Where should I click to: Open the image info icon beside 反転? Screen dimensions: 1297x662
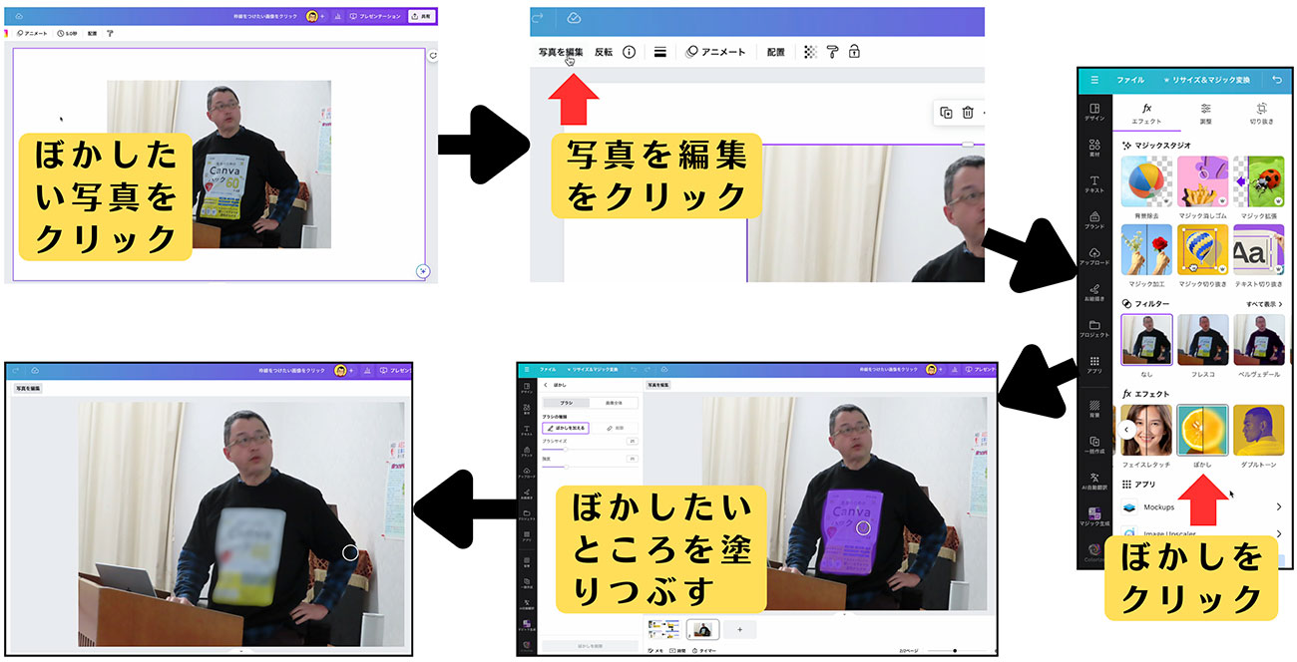[x=629, y=52]
